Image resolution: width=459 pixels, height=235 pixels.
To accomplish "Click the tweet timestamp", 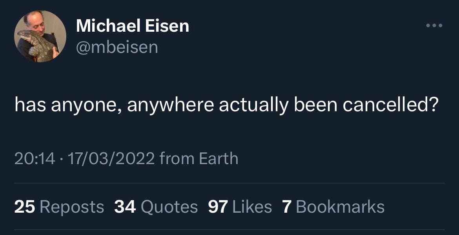I will click(35, 158).
